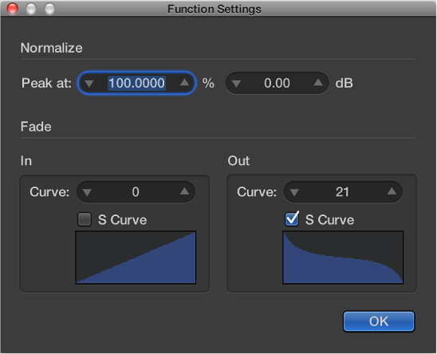The width and height of the screenshot is (437, 354).
Task: Click the 0.00 dB value field
Action: click(277, 83)
